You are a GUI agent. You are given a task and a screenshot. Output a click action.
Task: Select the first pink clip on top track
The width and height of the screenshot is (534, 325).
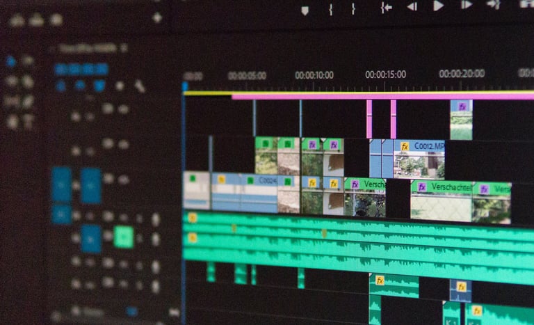pos(369,119)
